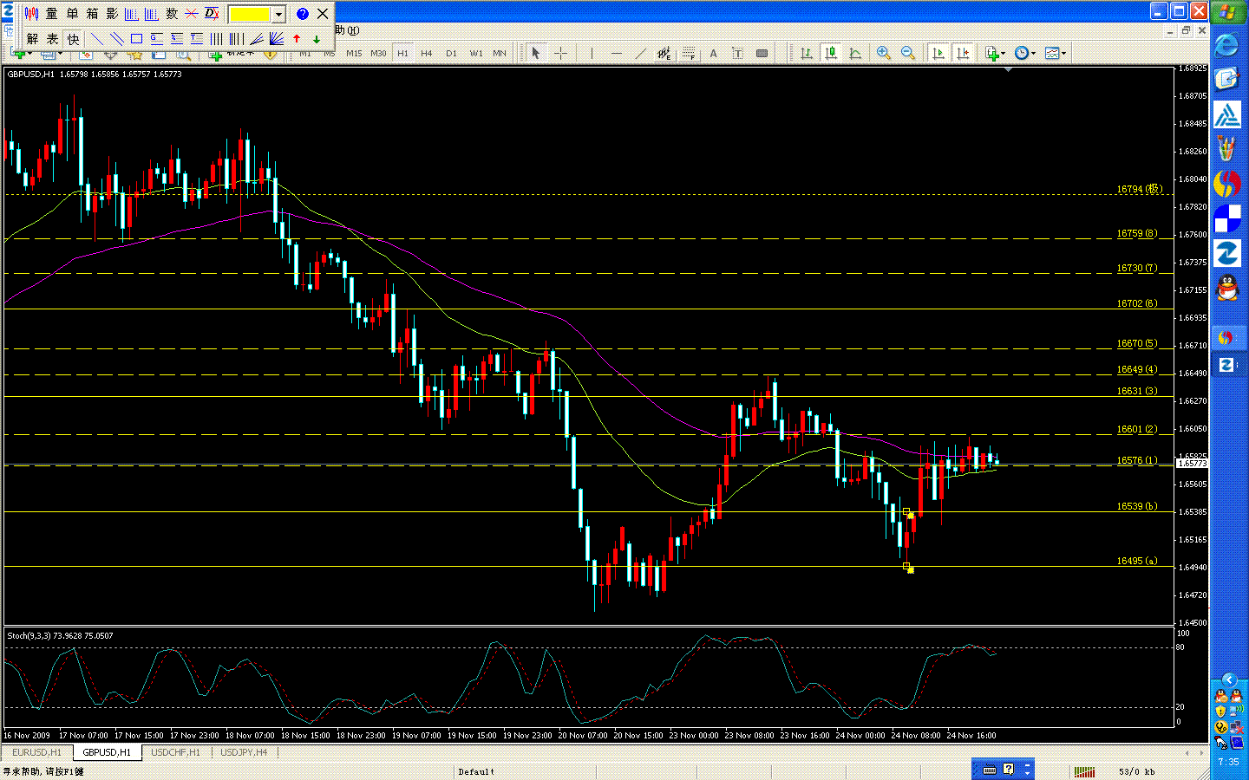Click the connection status bars indicator

pyautogui.click(x=1084, y=771)
